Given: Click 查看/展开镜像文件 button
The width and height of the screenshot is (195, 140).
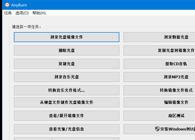Looking at the screenshot, I should point(67,116).
